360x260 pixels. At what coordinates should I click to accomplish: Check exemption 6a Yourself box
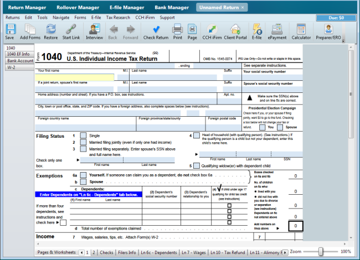(83, 175)
